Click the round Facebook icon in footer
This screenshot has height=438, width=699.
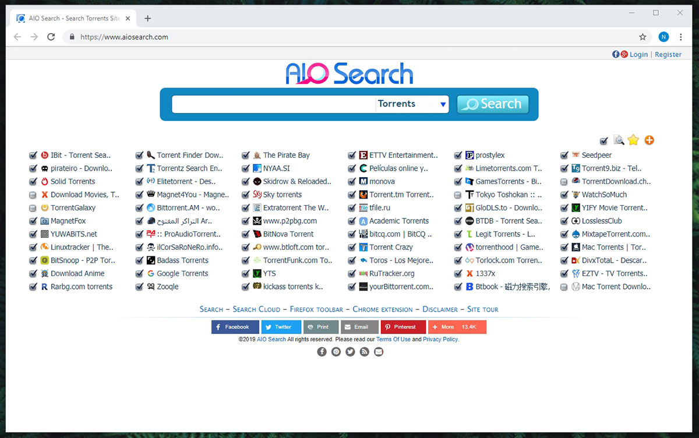tap(322, 352)
